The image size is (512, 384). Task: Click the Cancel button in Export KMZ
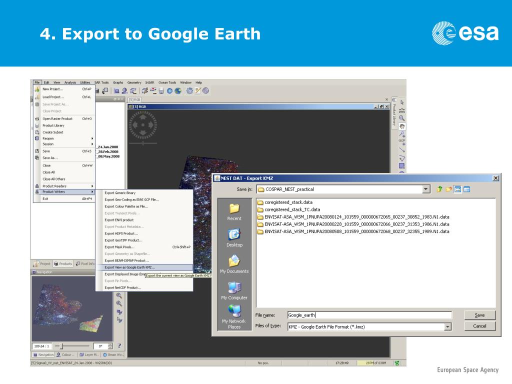[x=479, y=326]
